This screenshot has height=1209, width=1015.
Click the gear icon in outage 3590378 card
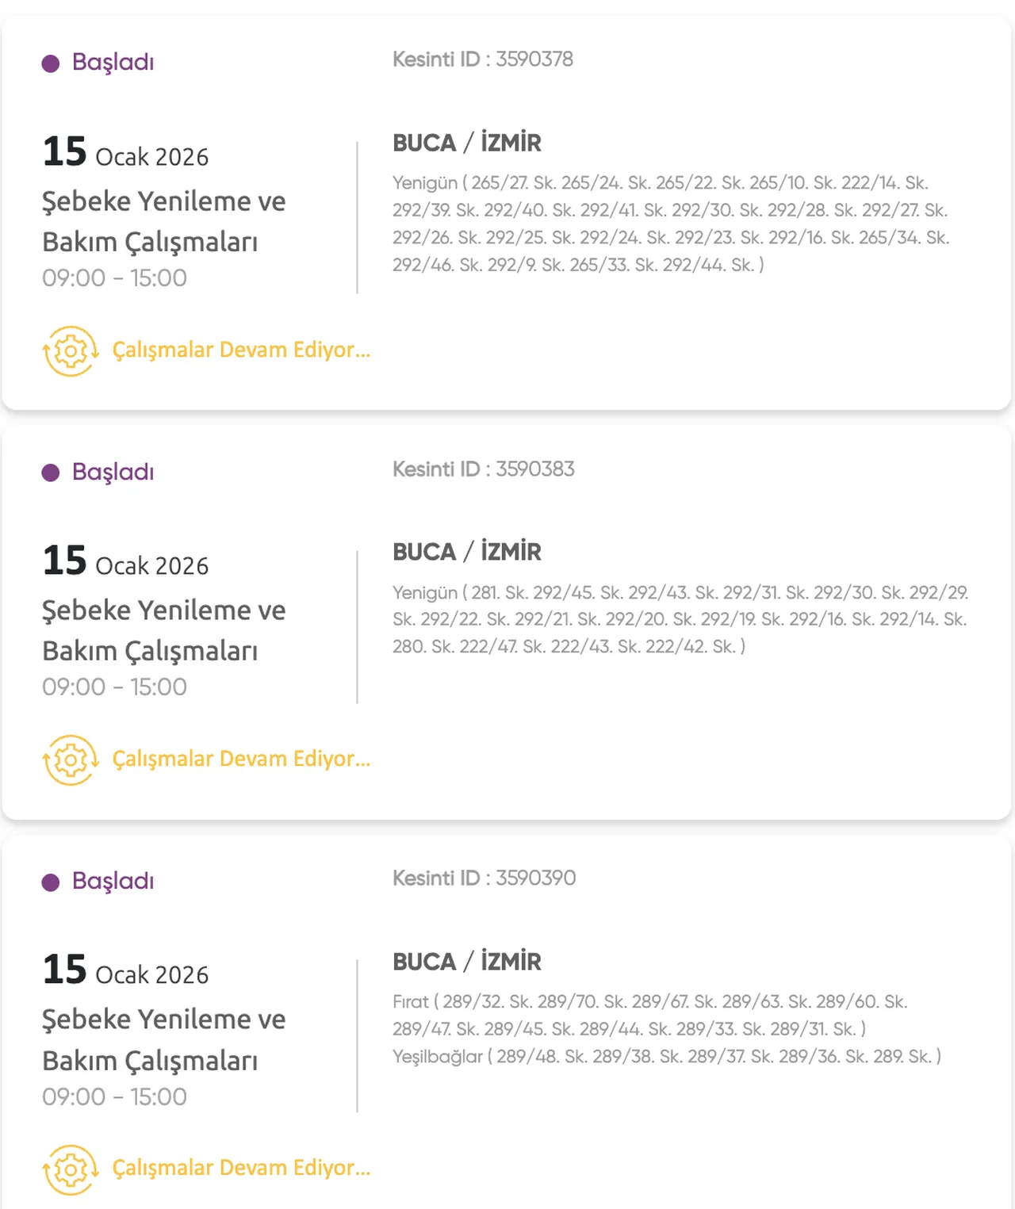[71, 350]
